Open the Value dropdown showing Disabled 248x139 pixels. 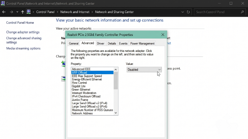[144, 70]
